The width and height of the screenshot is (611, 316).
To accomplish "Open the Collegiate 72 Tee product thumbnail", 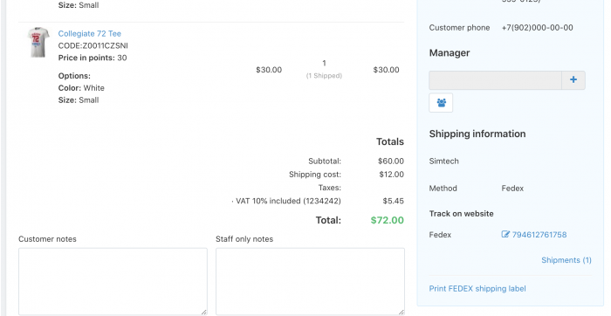I will tap(38, 43).
